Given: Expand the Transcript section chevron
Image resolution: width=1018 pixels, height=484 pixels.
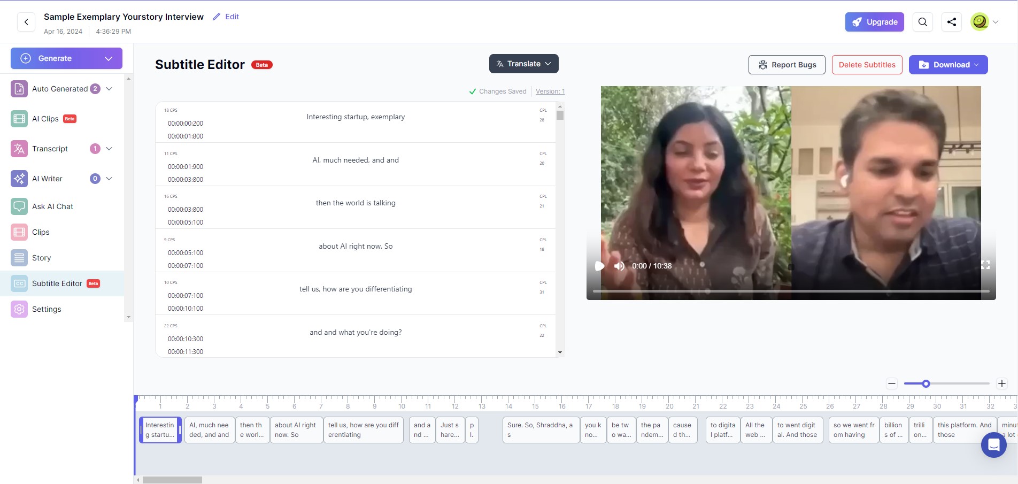Looking at the screenshot, I should (109, 149).
